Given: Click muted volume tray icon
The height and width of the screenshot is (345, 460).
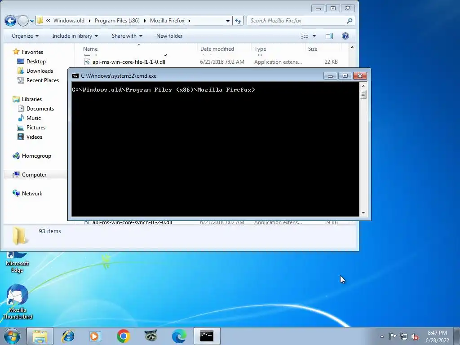Looking at the screenshot, I should point(415,336).
